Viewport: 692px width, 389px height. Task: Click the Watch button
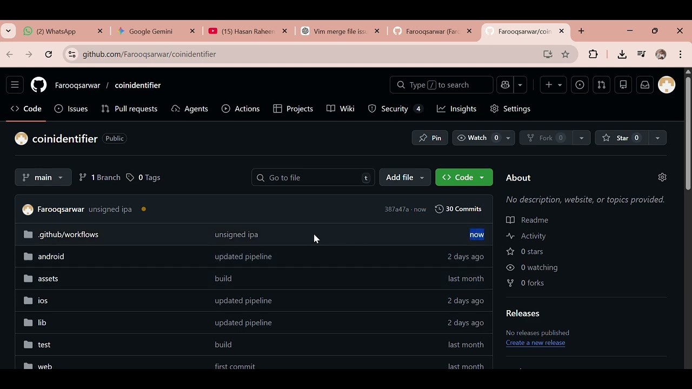[x=477, y=138]
